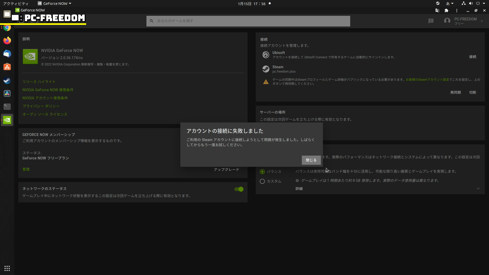Toggle the network status switch
The image size is (489, 275).
click(239, 189)
